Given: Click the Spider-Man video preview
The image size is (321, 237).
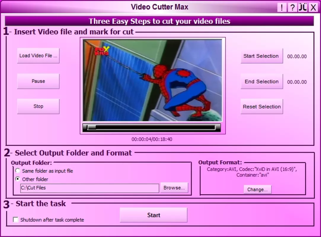Looking at the screenshot, I should coord(152,80).
